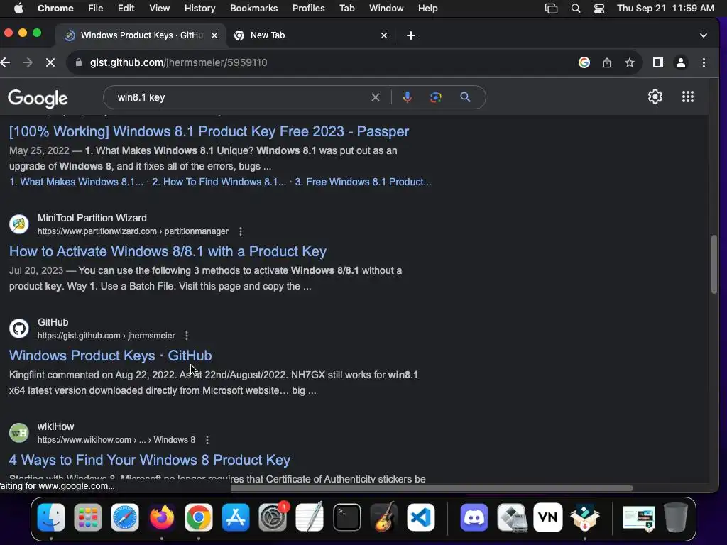
Task: Open the Edit menu
Action: click(x=126, y=9)
